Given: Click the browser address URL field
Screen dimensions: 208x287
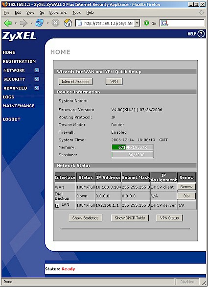Looking at the screenshot, I should (x=108, y=23).
